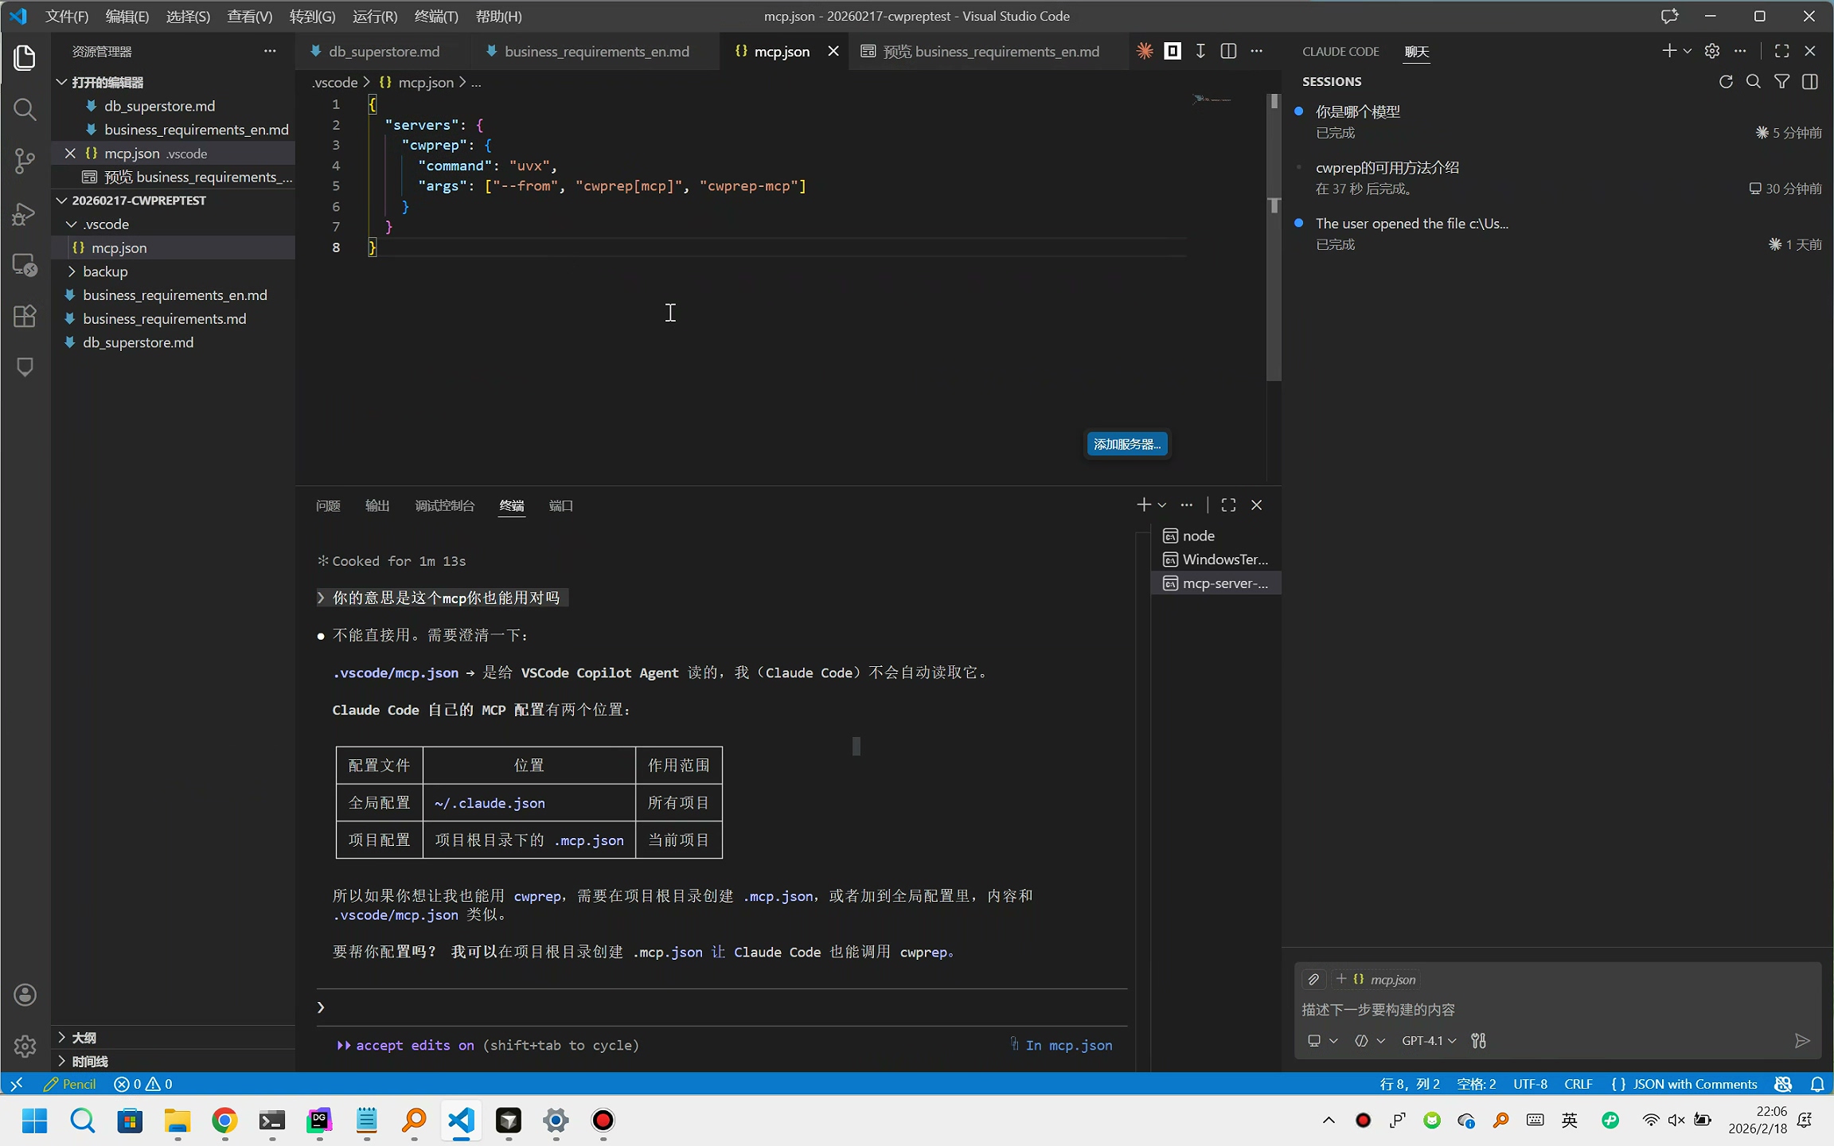Viewport: 1834px width, 1146px height.
Task: Open the Run and Debug view
Action: click(x=25, y=213)
